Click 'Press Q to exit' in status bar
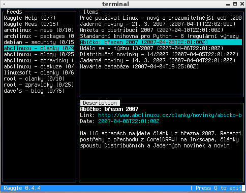 [x=219, y=188]
